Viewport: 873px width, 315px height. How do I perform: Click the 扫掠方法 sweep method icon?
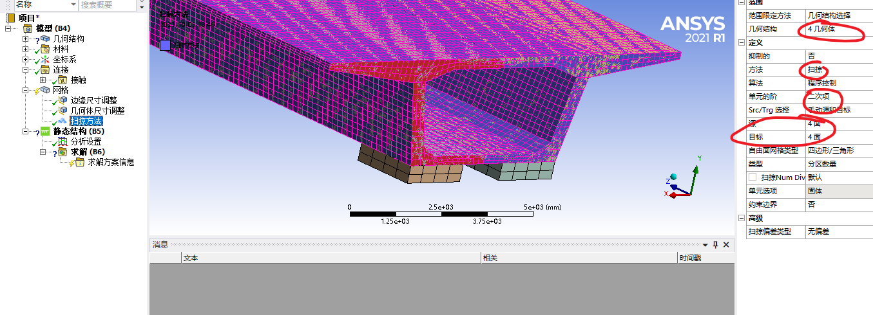point(62,121)
